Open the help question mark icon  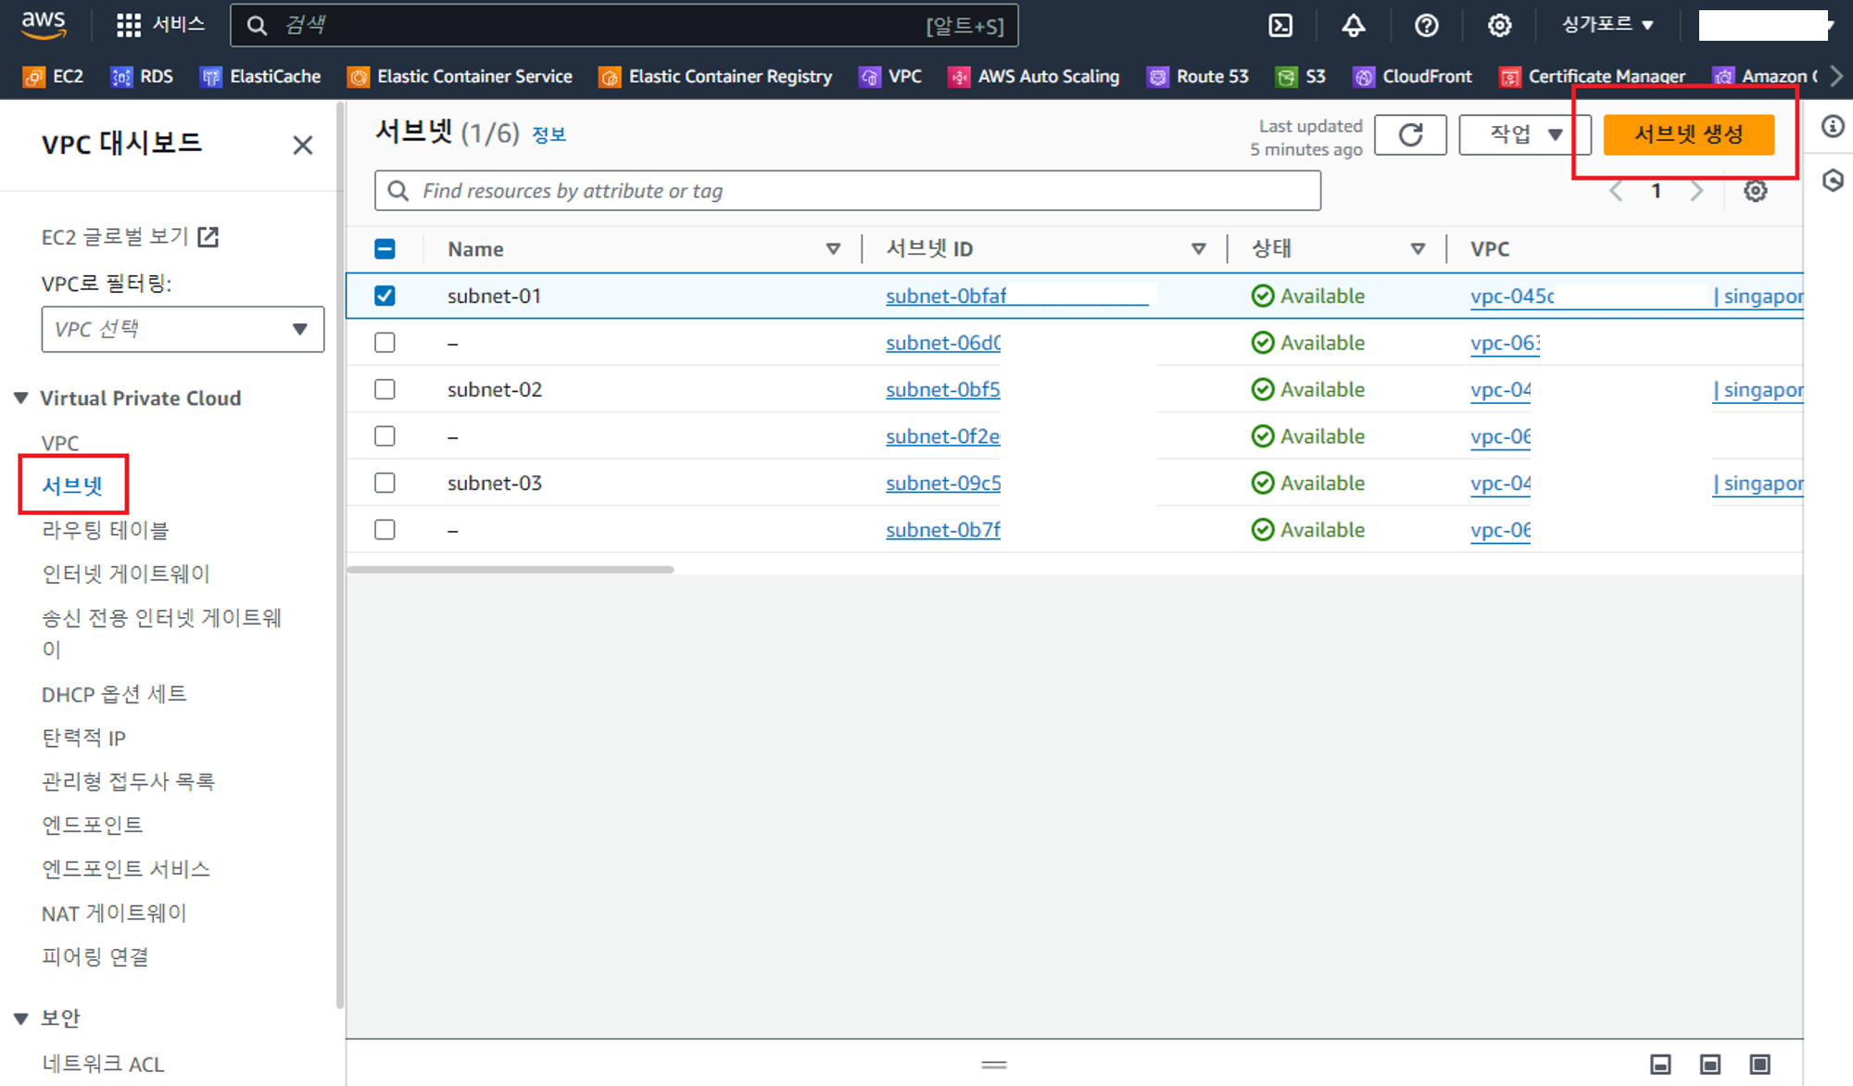tap(1426, 25)
